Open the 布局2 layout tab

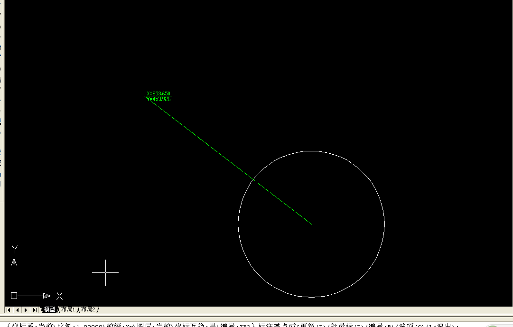88,309
